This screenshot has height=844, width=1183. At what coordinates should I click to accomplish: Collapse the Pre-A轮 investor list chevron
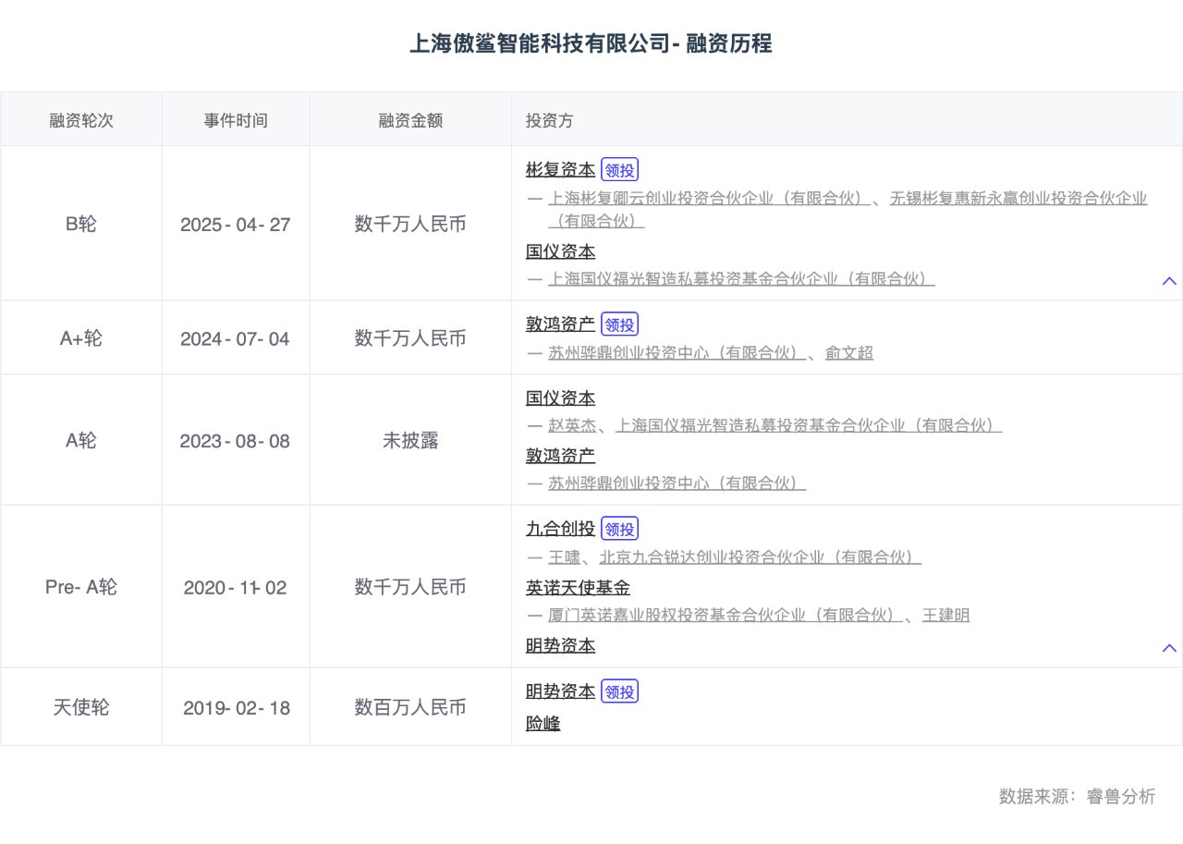click(1168, 648)
